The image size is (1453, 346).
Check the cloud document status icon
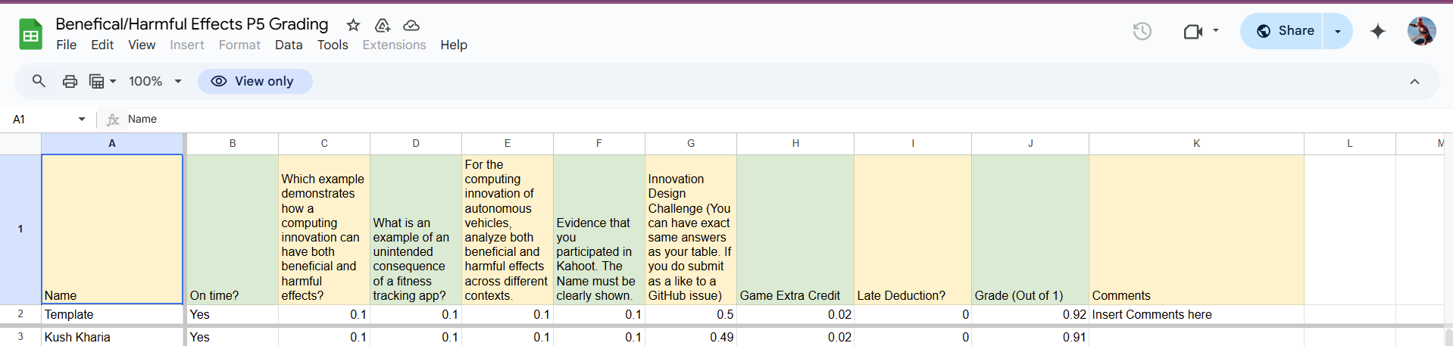click(x=411, y=25)
